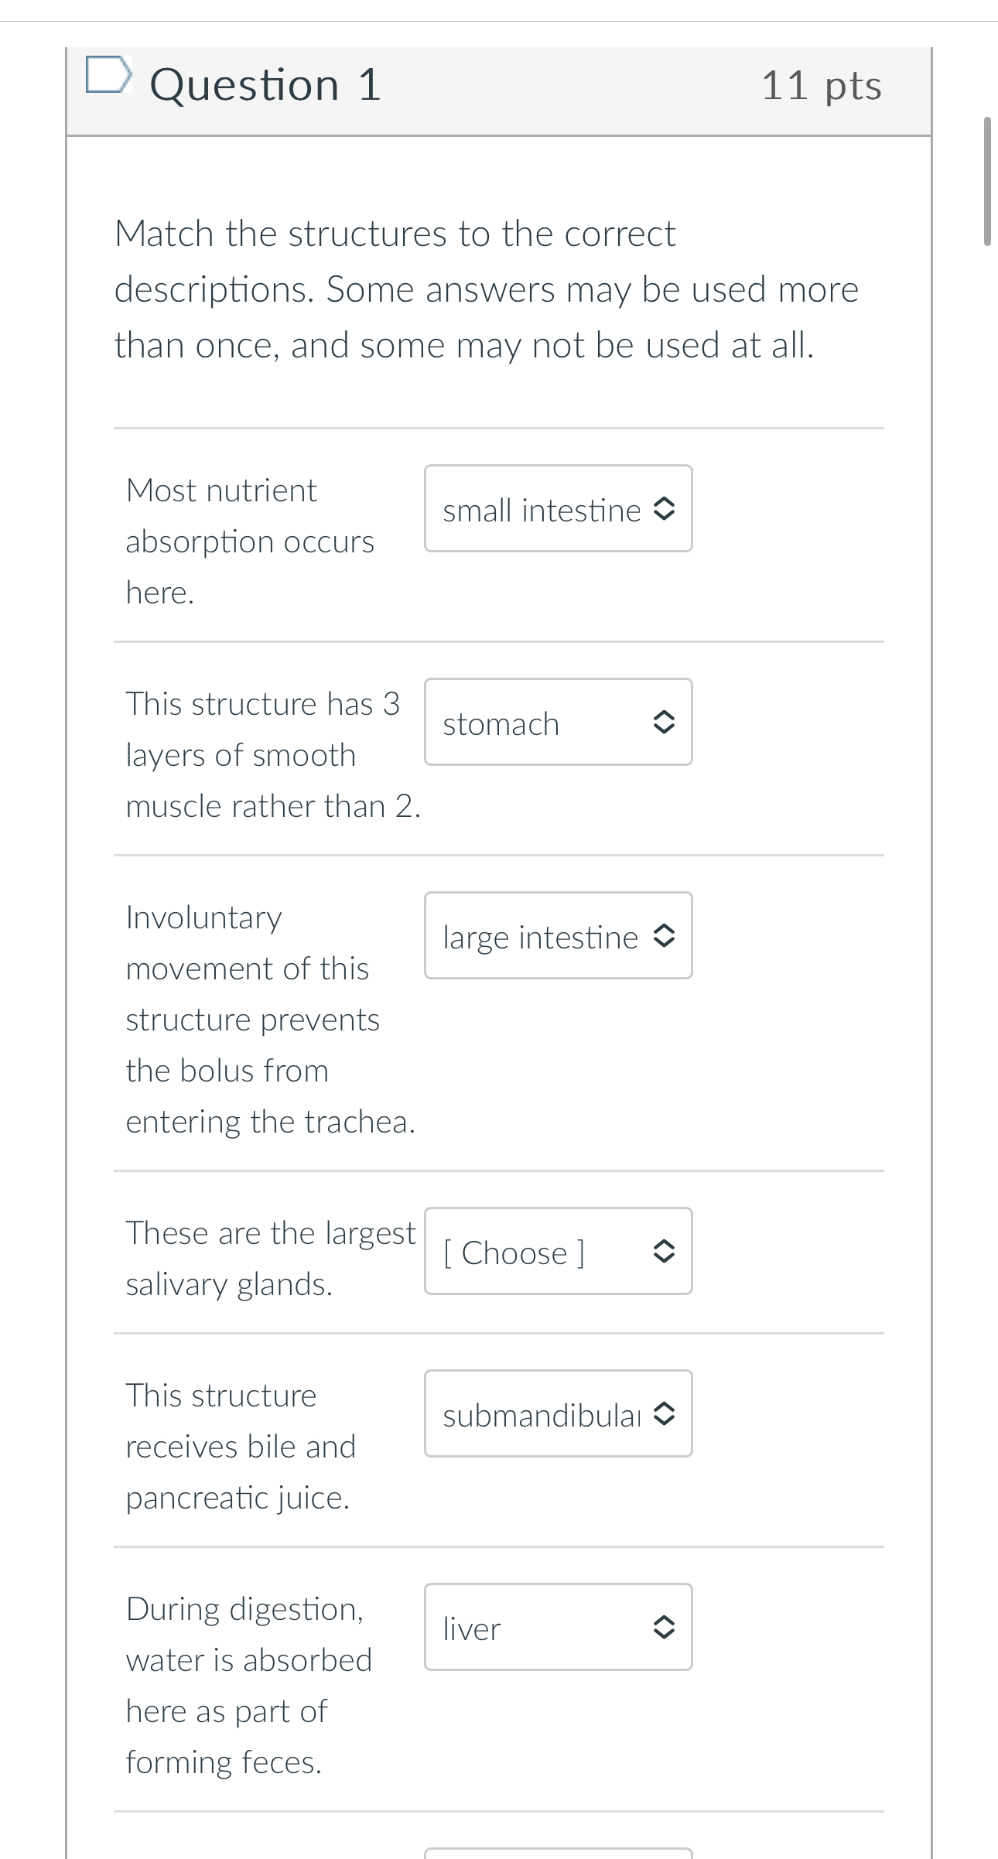998x1859 pixels.
Task: Open the 'small intestine' answer dropdown
Action: point(557,509)
